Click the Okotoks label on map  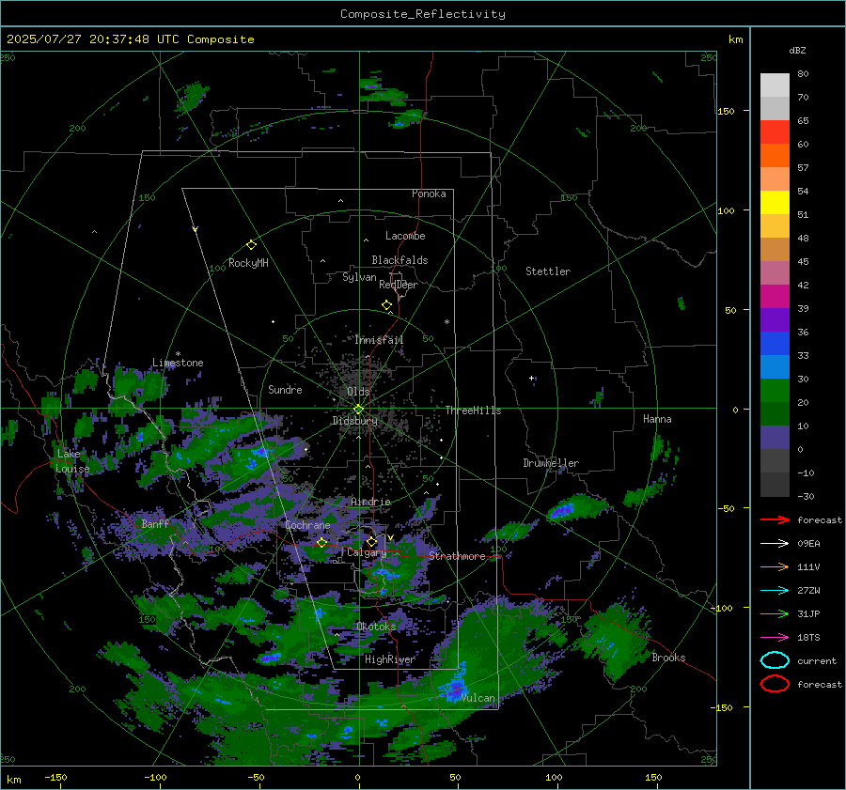pos(376,627)
